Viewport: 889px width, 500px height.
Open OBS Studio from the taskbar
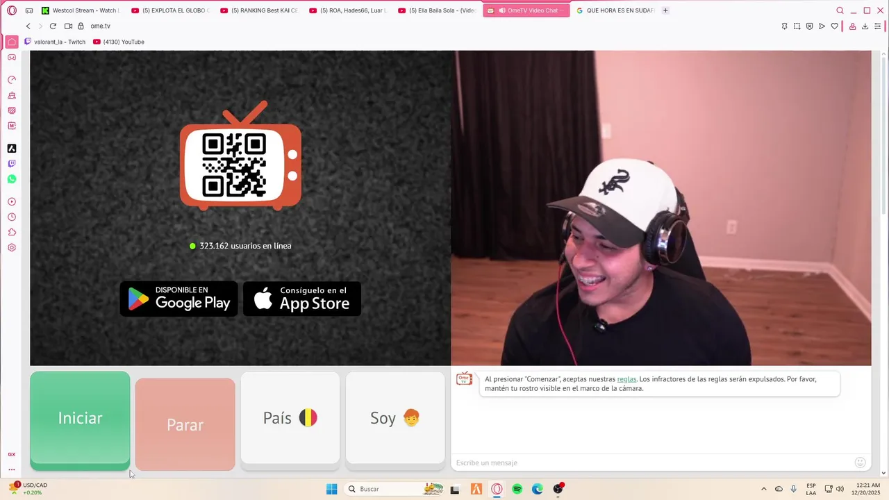[558, 489]
